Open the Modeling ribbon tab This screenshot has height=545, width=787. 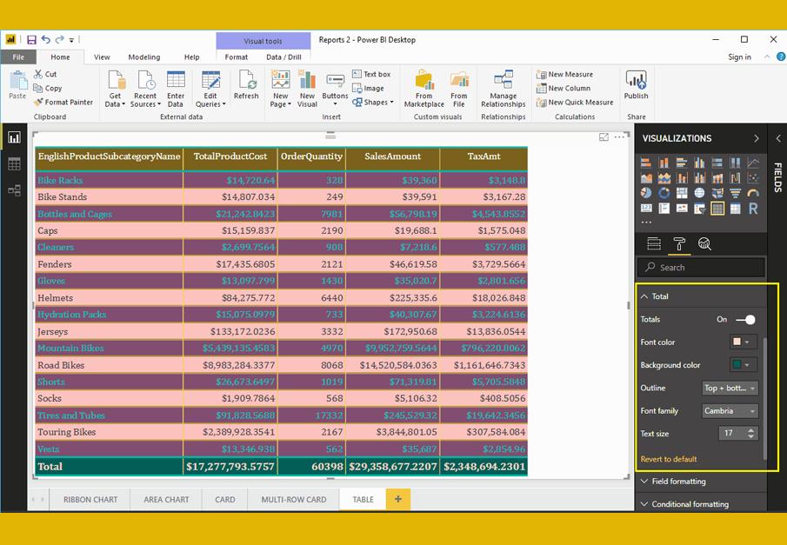144,57
